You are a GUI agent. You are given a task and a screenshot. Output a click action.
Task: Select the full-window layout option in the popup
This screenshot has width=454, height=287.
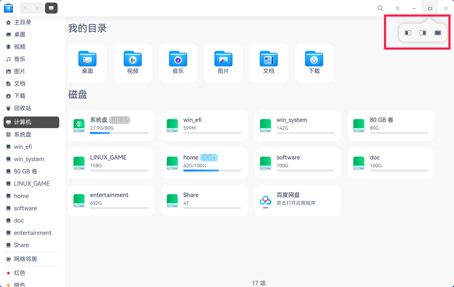(437, 32)
